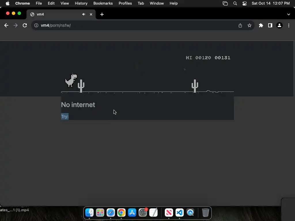Viewport: 295px width, 221px height.
Task: Open App Store from the Dock
Action: coord(132,213)
